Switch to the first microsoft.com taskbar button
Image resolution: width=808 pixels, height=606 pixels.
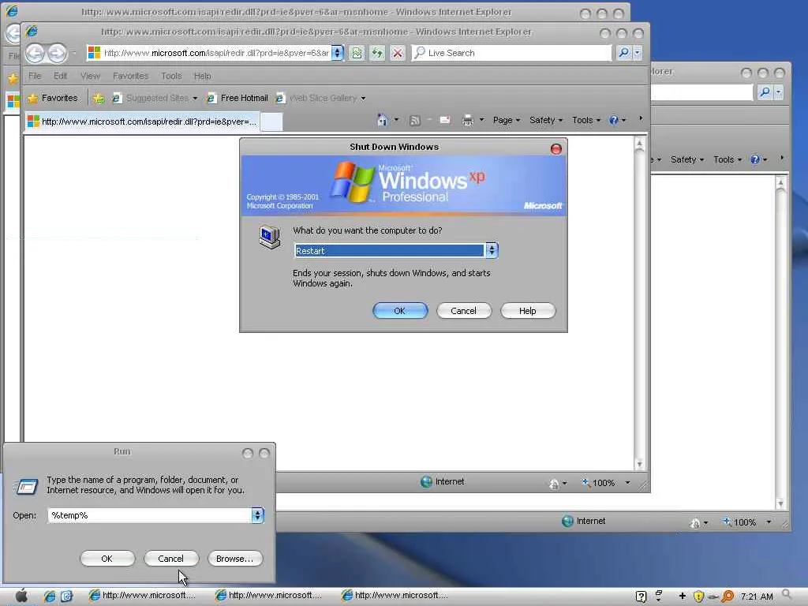(143, 596)
